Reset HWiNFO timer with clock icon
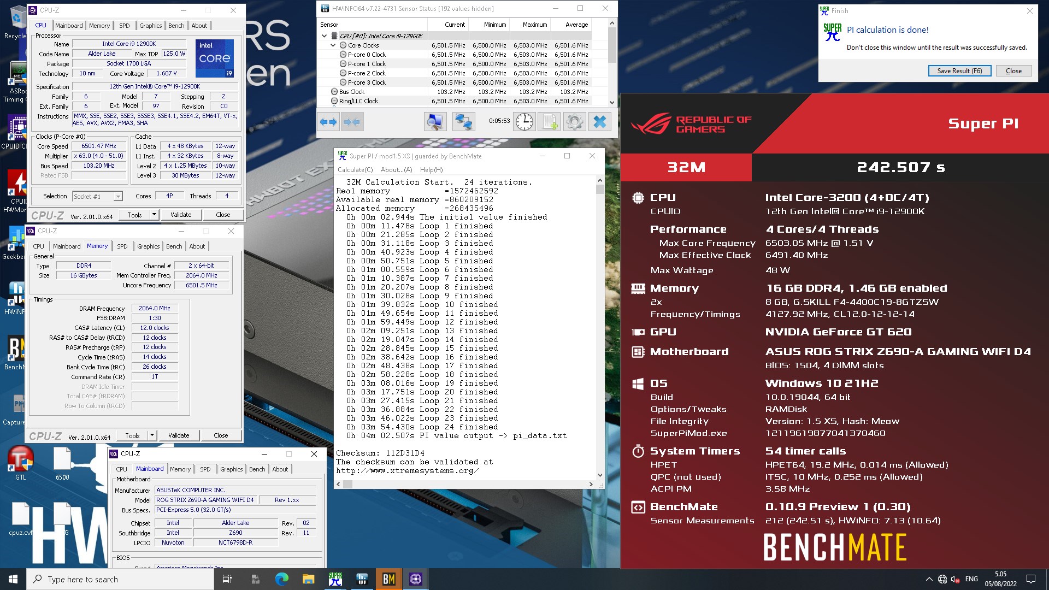 (x=524, y=122)
